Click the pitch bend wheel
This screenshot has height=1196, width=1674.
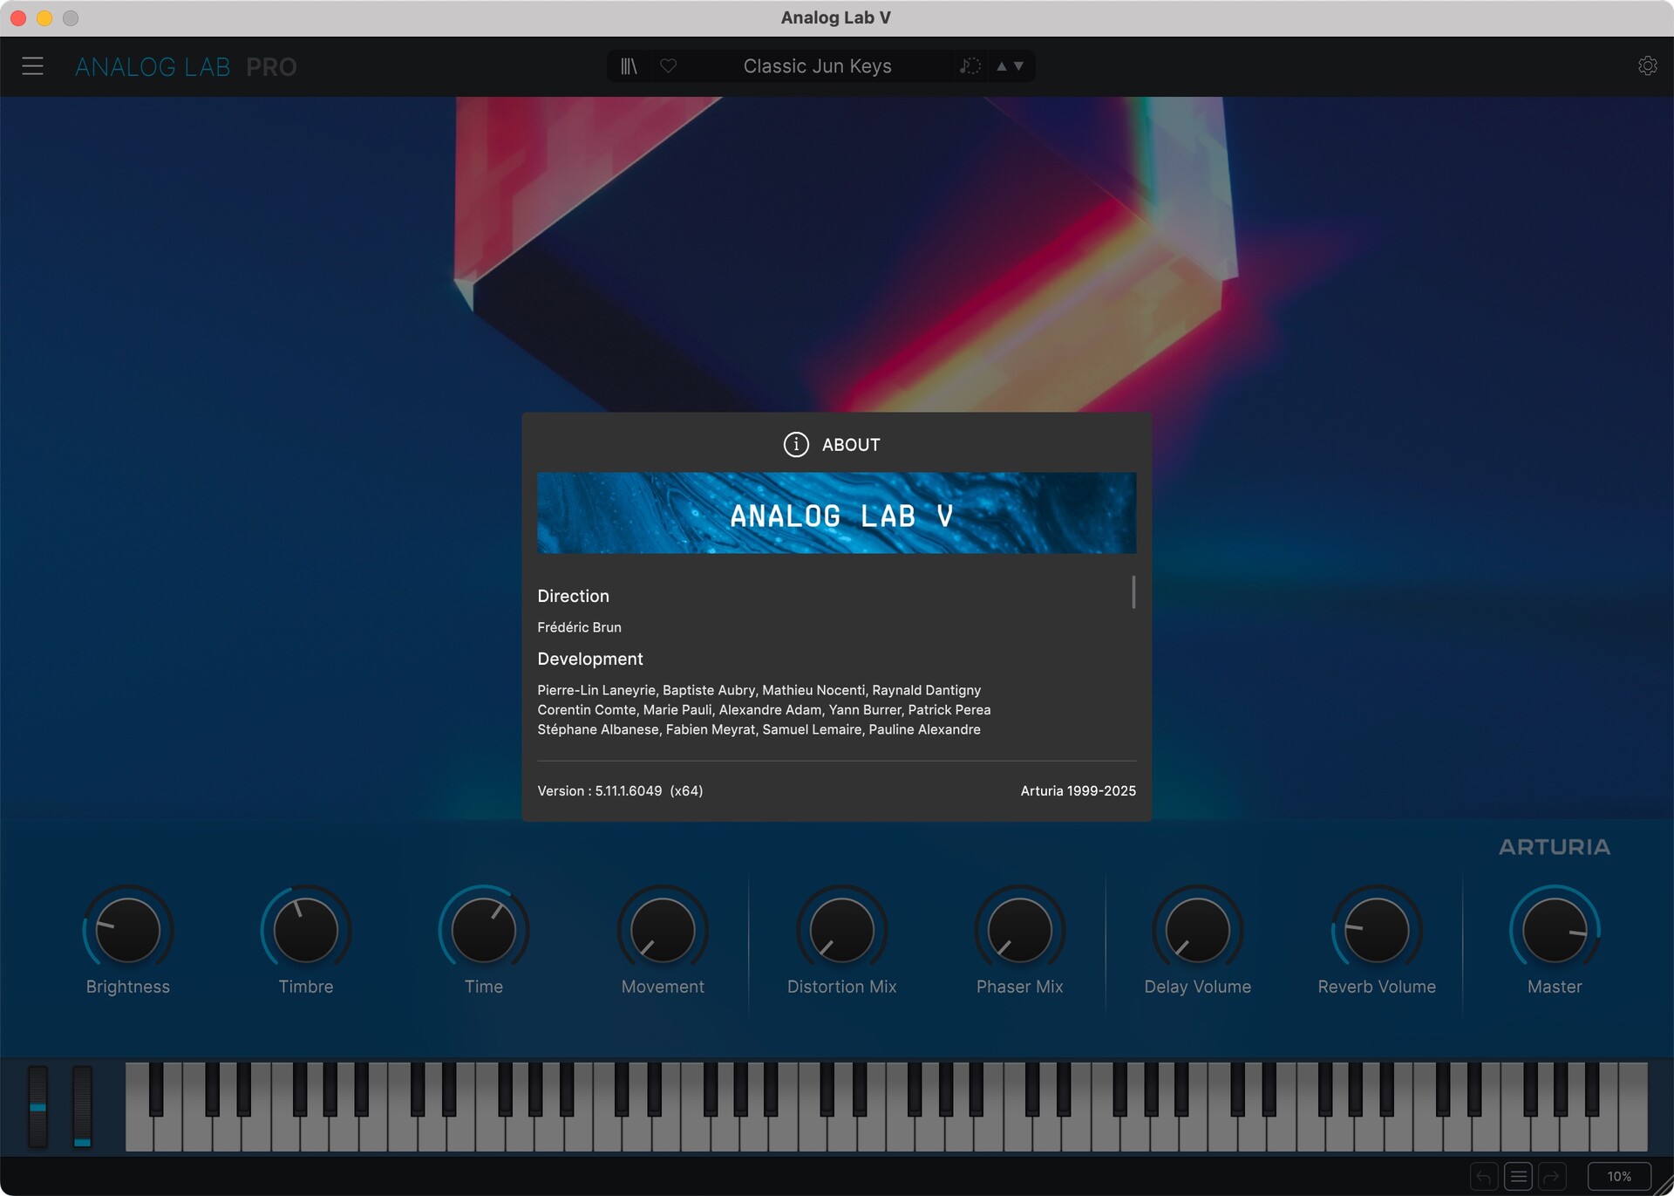(x=37, y=1105)
